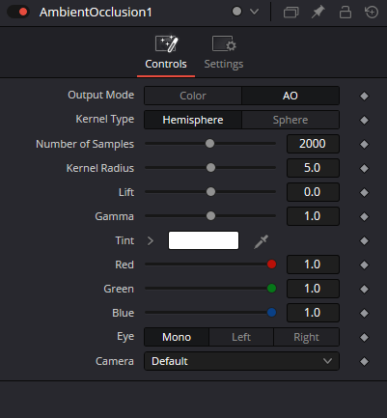
Task: Click the Lift value field
Action: click(x=313, y=192)
